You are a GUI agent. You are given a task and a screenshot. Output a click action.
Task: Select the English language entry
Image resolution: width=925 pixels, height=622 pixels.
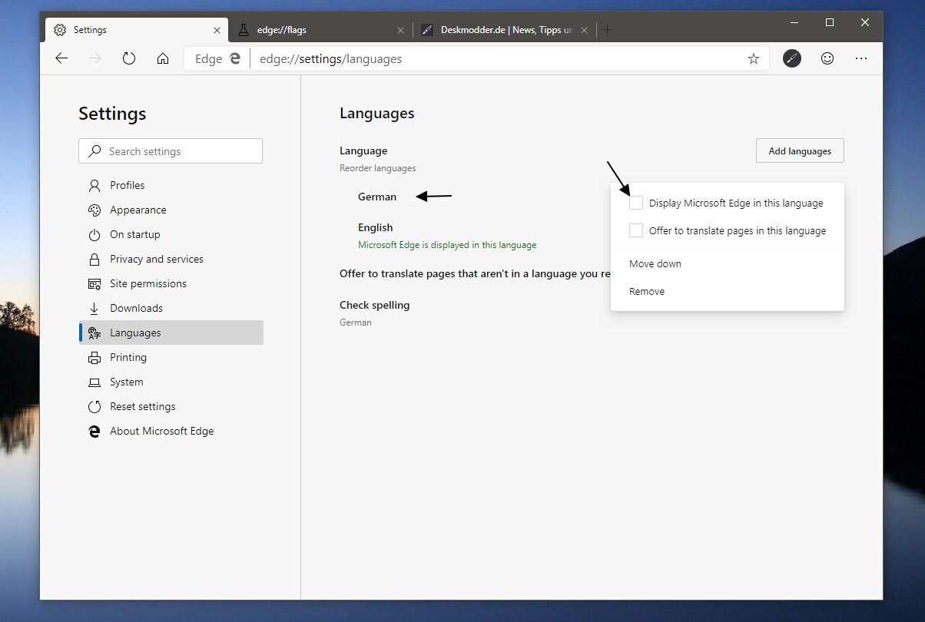click(x=376, y=227)
